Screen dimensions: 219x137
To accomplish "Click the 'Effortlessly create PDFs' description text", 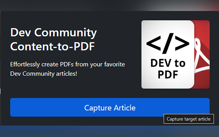I will (x=68, y=69).
